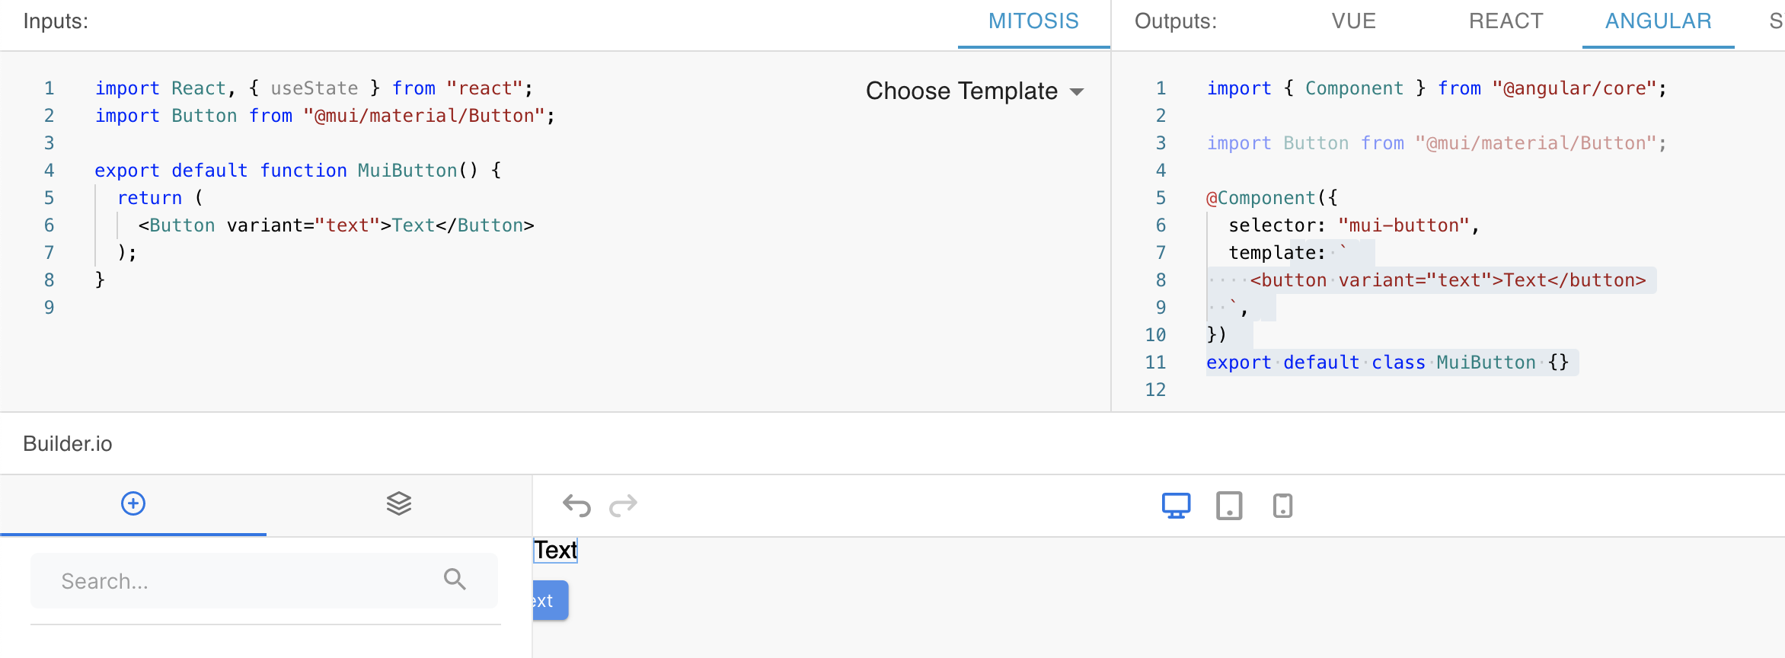The width and height of the screenshot is (1785, 658).
Task: Open the Choose Template dropdown
Action: click(961, 91)
